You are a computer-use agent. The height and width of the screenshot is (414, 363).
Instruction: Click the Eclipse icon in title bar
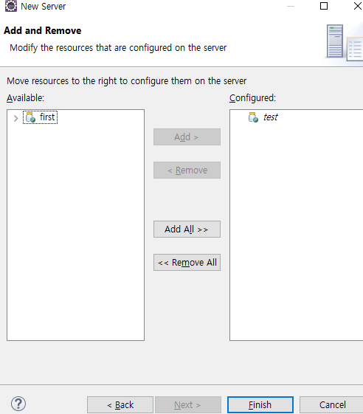click(x=11, y=6)
